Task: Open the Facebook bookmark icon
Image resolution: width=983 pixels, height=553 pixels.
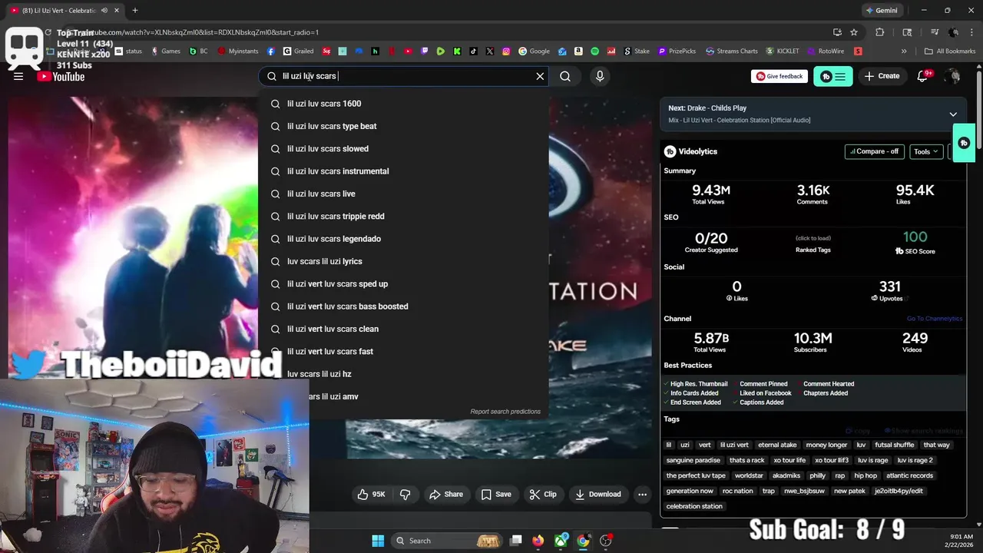Action: coord(271,51)
